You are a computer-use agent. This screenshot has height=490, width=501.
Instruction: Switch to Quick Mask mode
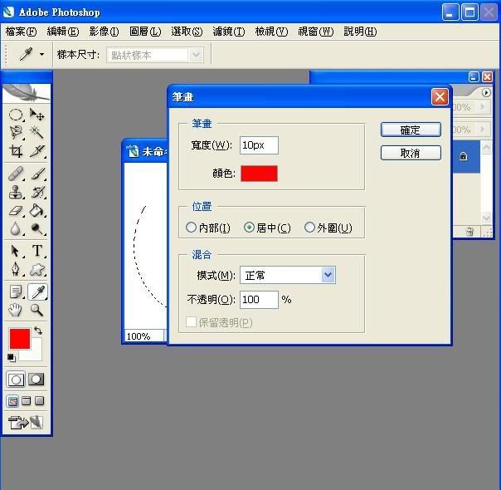36,380
